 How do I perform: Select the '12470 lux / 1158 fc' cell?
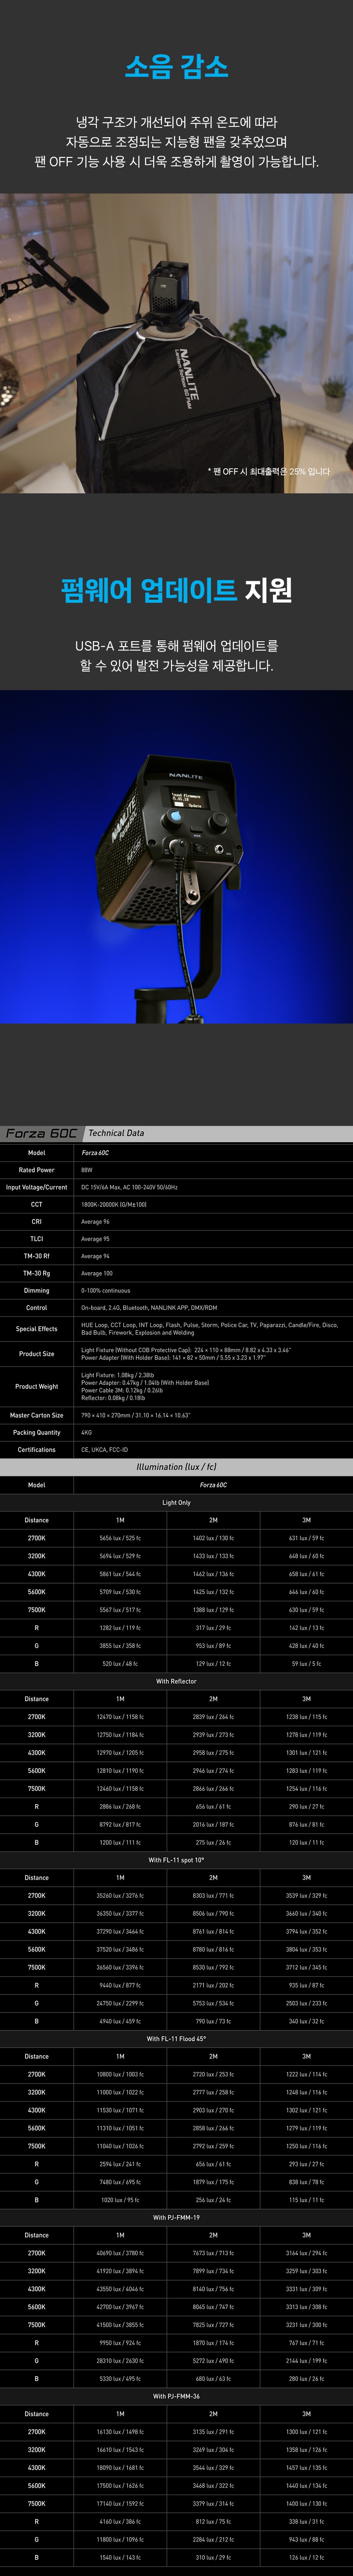(120, 1717)
